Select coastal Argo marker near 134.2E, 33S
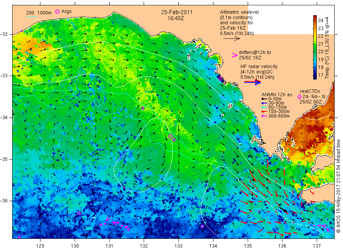343x251 pixels. [x=220, y=79]
